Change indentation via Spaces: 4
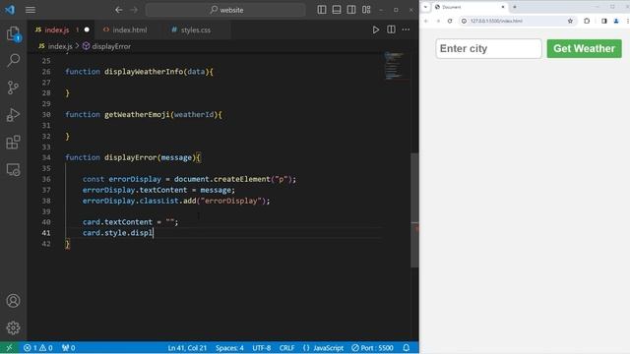The image size is (630, 354). [229, 348]
